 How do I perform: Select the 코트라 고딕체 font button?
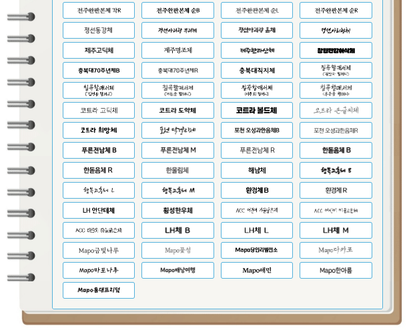99,110
